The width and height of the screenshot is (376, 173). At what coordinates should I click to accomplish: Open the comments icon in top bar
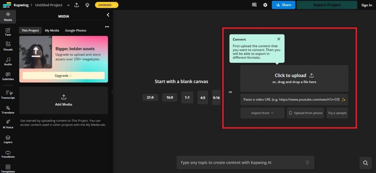click(x=254, y=5)
